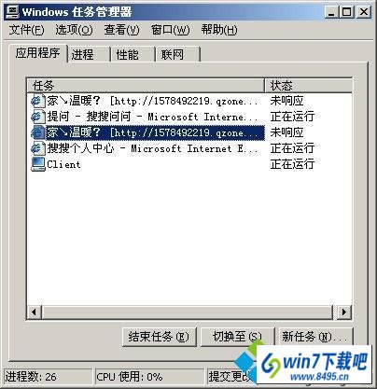Click Task Manager title bar icon
377x389 pixels.
tap(12, 12)
